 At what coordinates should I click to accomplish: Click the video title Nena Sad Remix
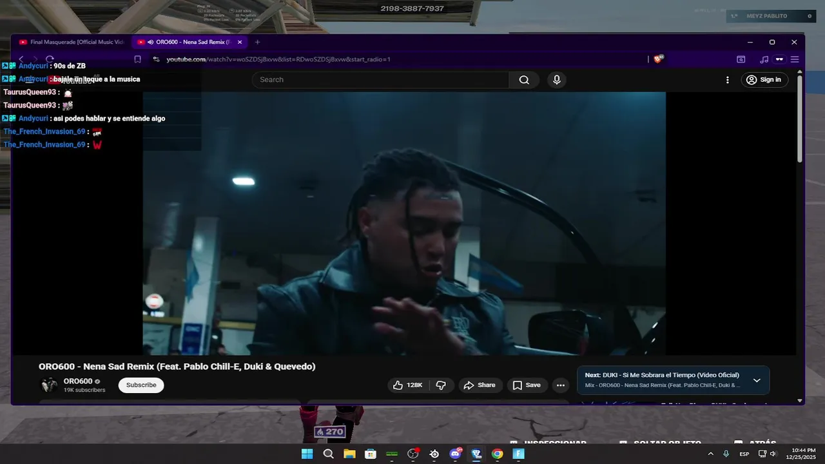point(177,367)
